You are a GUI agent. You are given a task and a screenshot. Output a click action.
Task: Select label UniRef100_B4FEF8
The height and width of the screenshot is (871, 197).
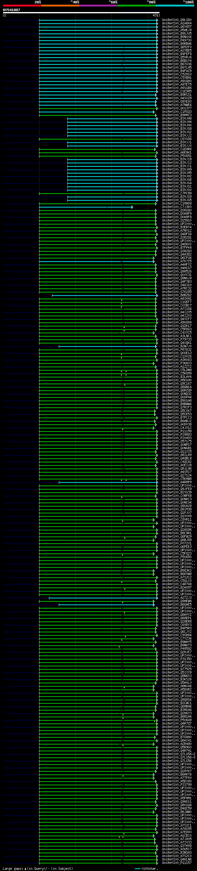tap(176, 54)
